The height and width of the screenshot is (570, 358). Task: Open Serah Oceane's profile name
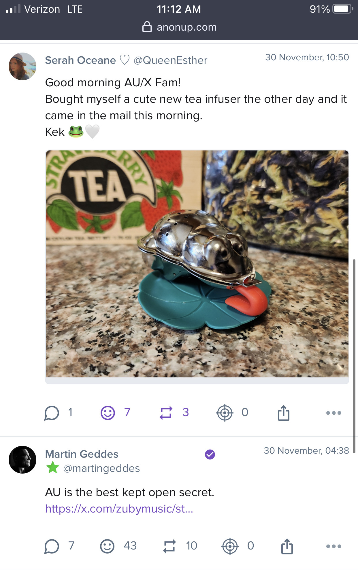coord(80,60)
